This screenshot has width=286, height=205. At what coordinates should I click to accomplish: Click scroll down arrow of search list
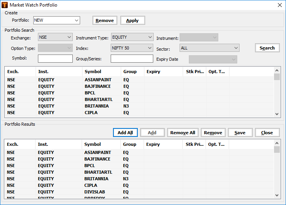(277, 114)
